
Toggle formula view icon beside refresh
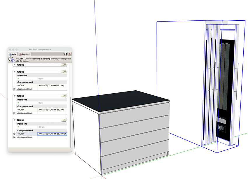[x=70, y=54]
